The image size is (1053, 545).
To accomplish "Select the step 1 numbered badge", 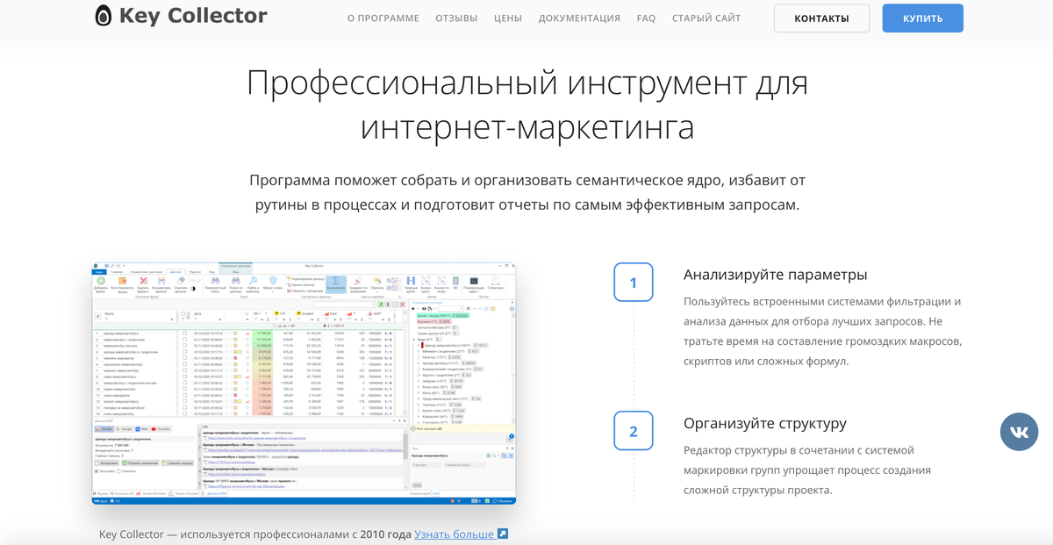I will 634,283.
